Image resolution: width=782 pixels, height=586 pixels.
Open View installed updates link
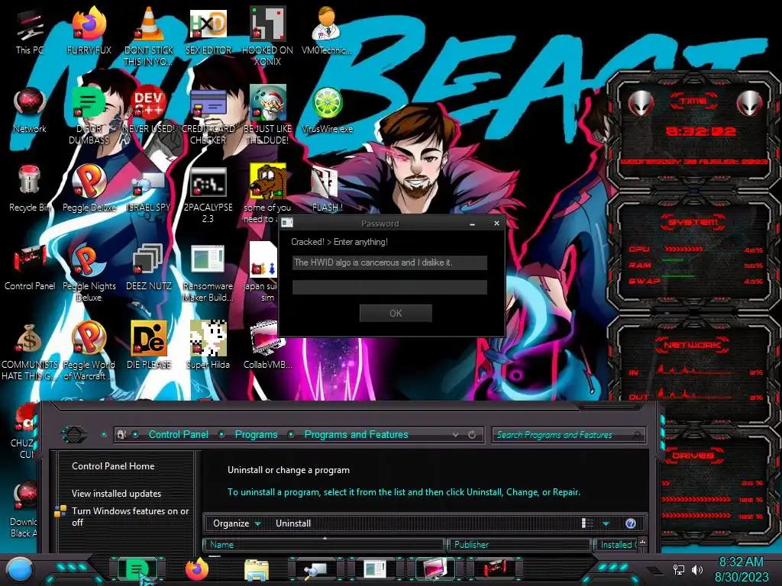[x=116, y=494]
